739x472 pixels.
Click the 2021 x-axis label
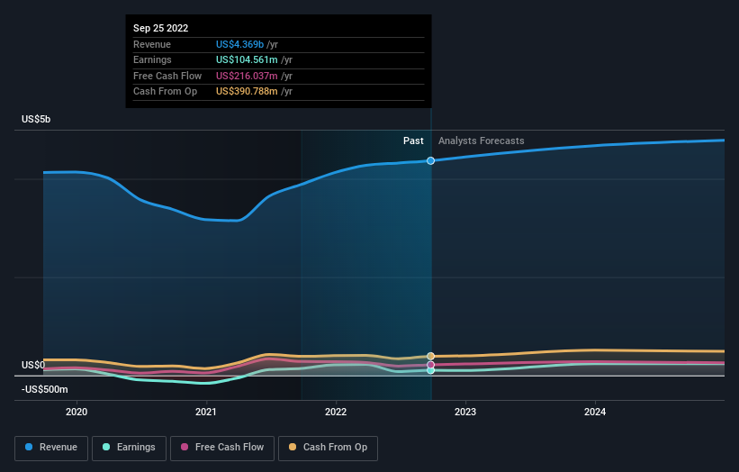click(x=206, y=412)
